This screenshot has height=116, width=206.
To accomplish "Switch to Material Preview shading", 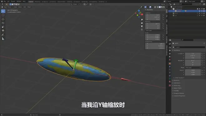I will 162,7.
